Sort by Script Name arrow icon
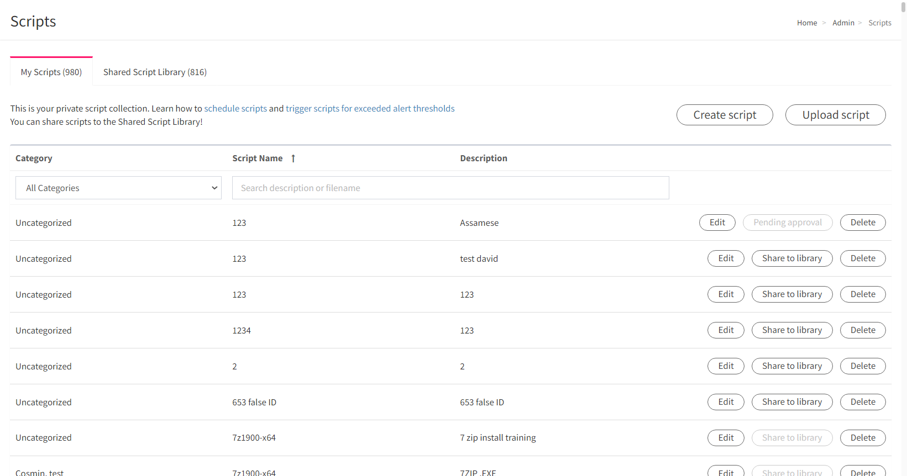Screen dimensions: 907x476 pos(293,158)
